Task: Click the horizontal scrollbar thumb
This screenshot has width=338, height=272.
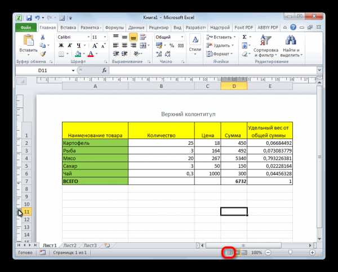Action: click(243, 246)
